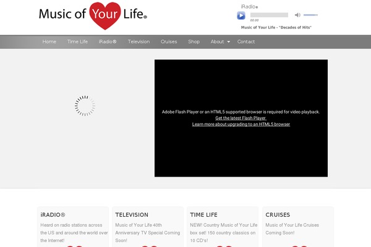This screenshot has height=247, width=371.
Task: Open the Home menu item
Action: (x=49, y=41)
